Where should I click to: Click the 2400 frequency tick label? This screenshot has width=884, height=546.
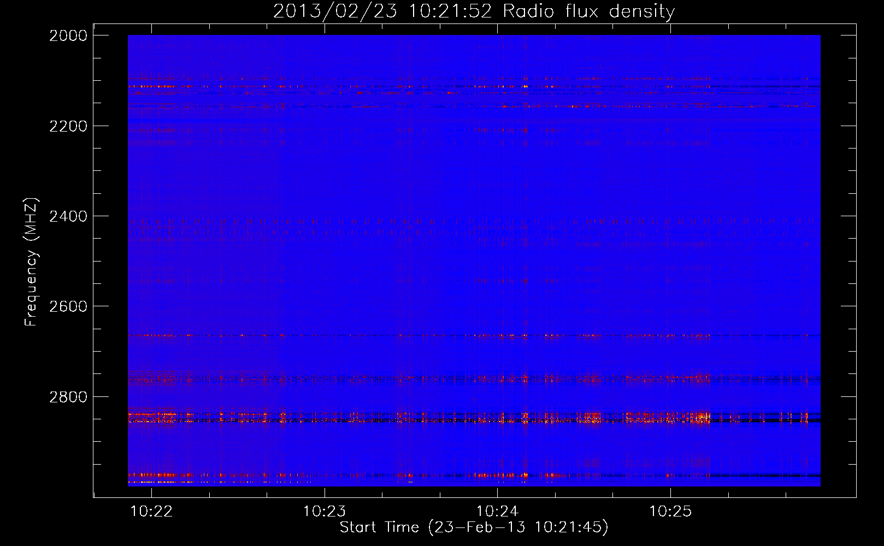68,216
